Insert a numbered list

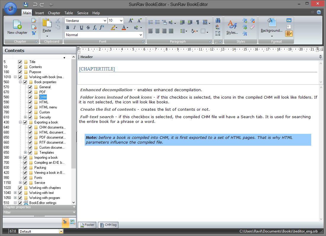click(x=151, y=22)
